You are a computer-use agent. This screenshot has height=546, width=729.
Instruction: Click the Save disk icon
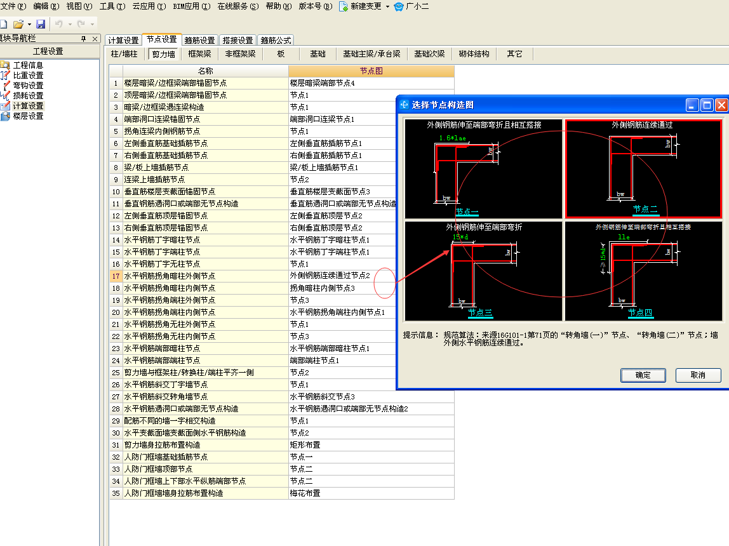tap(41, 23)
